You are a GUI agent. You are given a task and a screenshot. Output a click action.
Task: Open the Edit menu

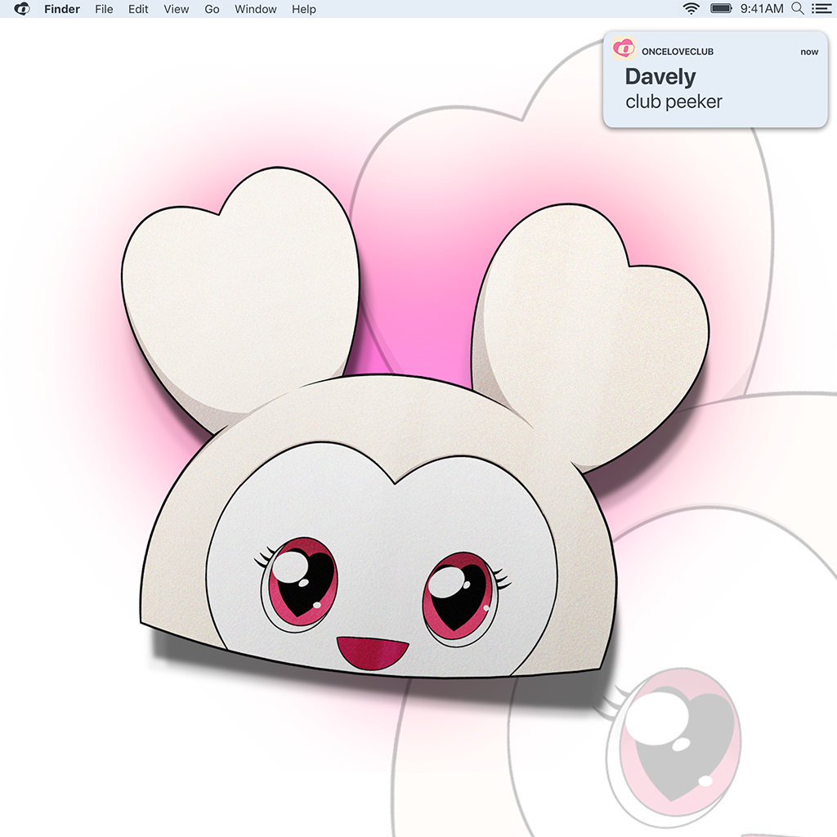pos(138,9)
